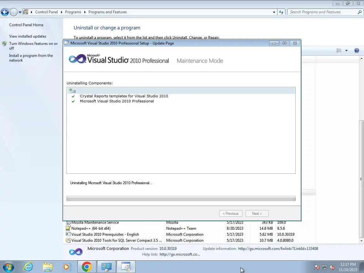Click the Back navigation arrow in Control Panel
The image size is (364, 273).
tap(5, 12)
